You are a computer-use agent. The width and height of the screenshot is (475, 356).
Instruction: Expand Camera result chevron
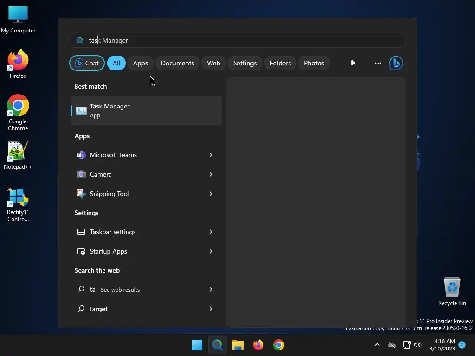(211, 174)
